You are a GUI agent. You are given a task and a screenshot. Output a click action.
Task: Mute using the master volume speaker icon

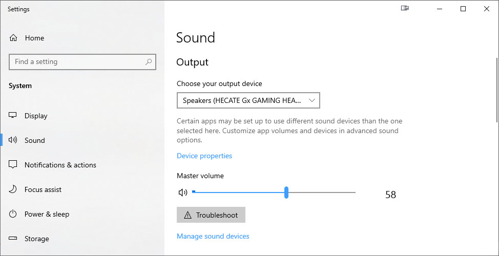(x=183, y=193)
